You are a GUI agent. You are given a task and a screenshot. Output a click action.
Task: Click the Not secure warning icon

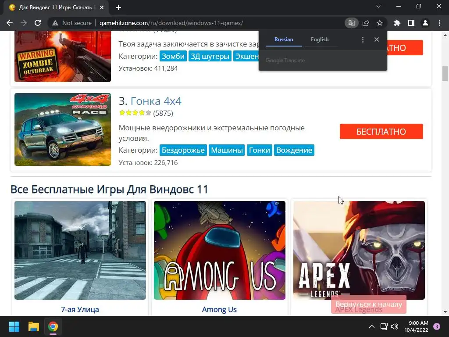[55, 23]
